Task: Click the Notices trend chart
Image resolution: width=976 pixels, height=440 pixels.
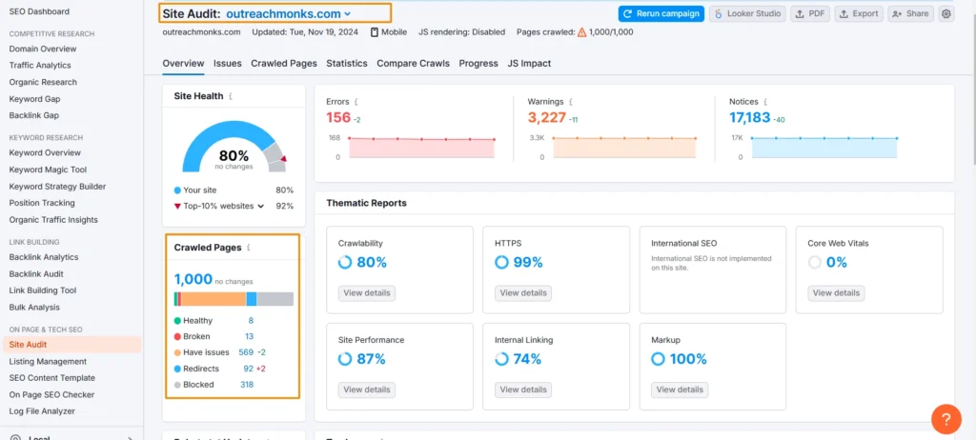Action: coord(824,147)
